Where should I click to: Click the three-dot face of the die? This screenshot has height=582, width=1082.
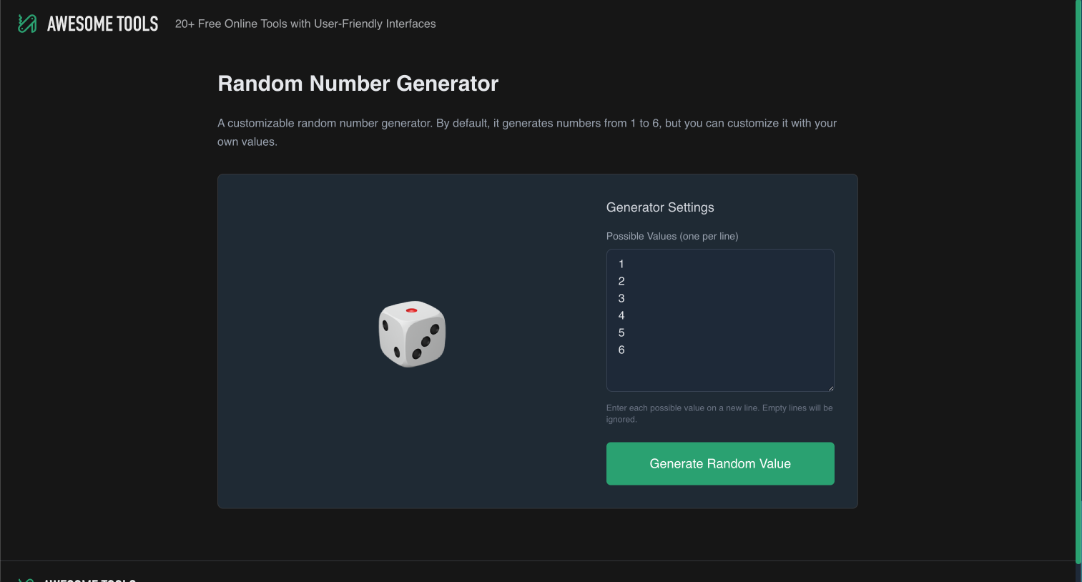pos(426,342)
